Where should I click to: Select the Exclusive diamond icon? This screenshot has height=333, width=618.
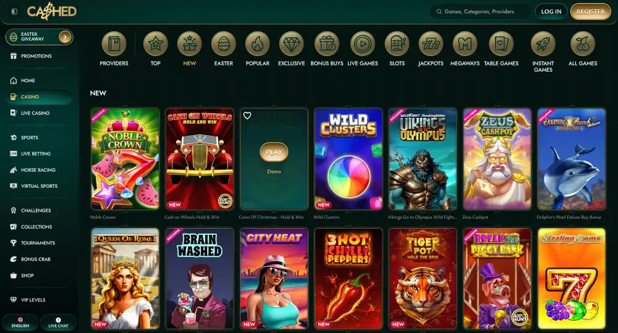(291, 44)
